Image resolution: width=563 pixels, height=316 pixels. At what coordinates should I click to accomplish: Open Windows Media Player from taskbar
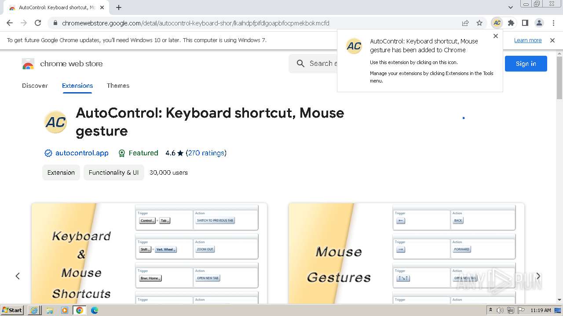pos(65,310)
